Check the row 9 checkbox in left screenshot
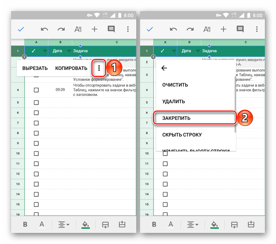Viewport: 276px width, 244px height. pyautogui.click(x=36, y=143)
